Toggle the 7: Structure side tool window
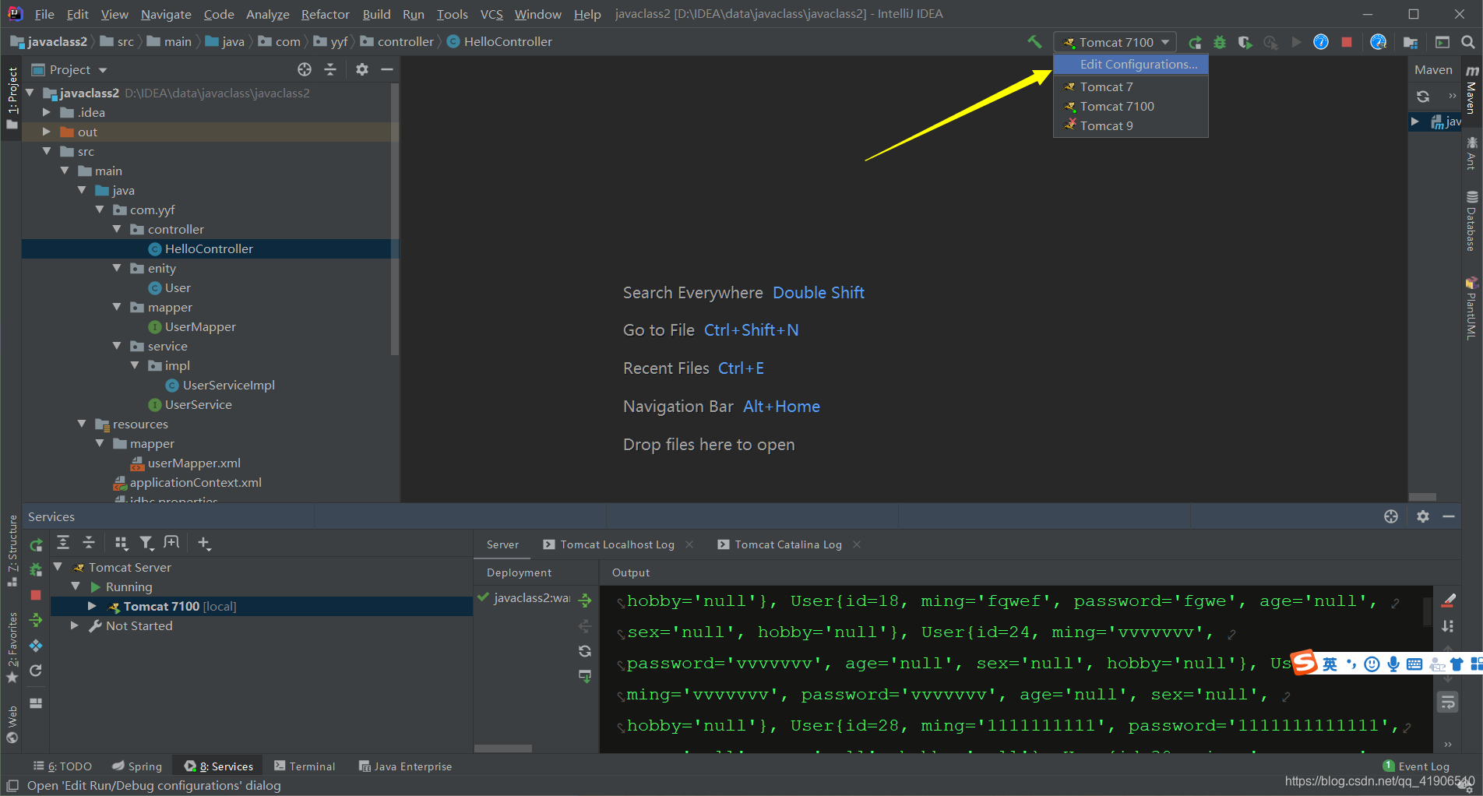 12,551
